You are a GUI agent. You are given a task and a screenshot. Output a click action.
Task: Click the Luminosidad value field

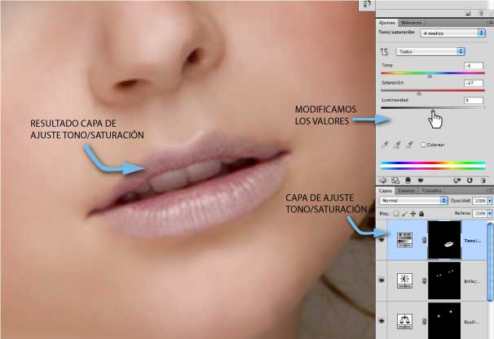point(474,100)
